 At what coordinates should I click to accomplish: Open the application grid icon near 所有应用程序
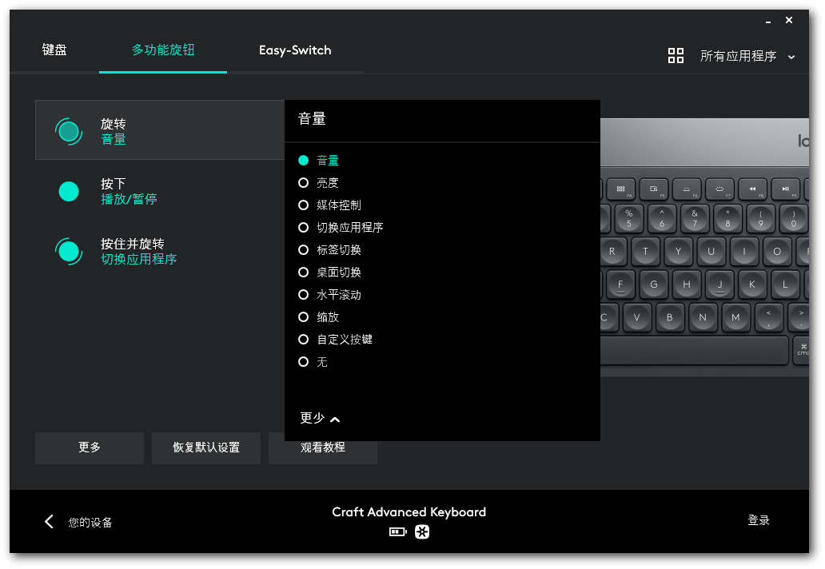[x=676, y=55]
